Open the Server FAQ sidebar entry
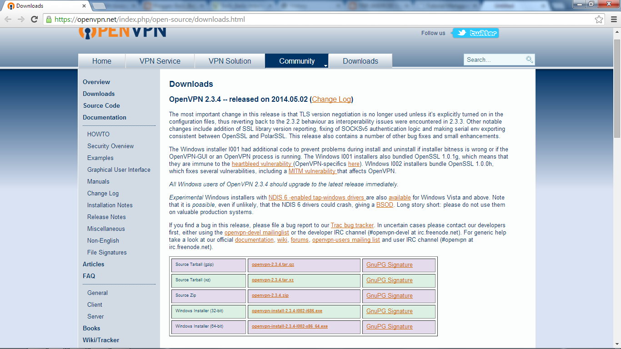 click(95, 316)
